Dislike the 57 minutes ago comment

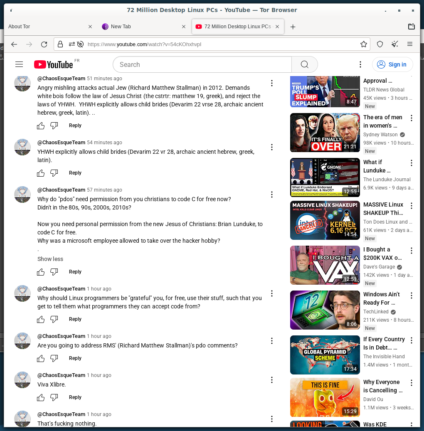click(x=54, y=272)
